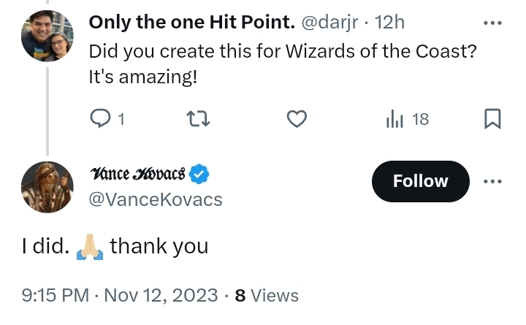Click the @darjr handle
The image size is (526, 325).
(x=329, y=23)
